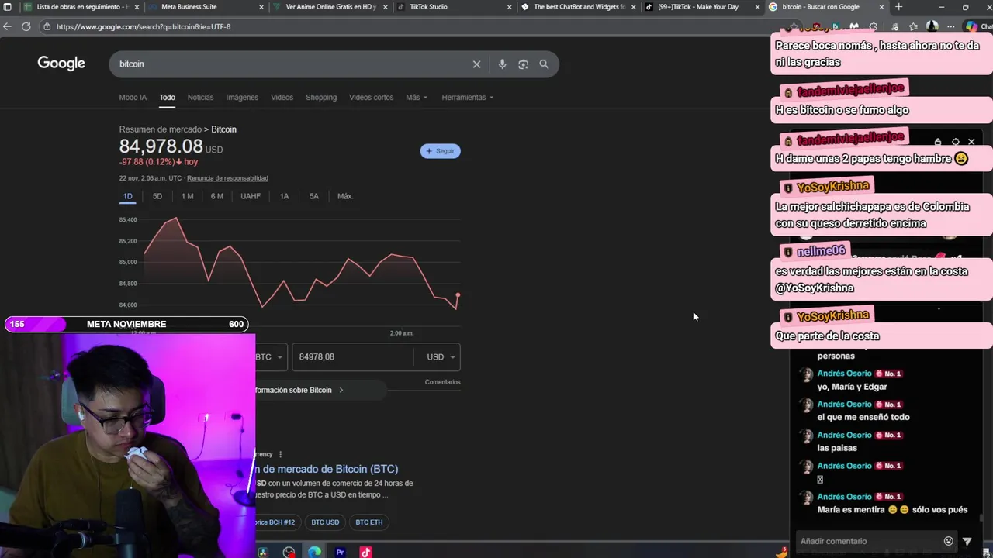993x558 pixels.
Task: View site information icon in address bar
Action: point(47,26)
